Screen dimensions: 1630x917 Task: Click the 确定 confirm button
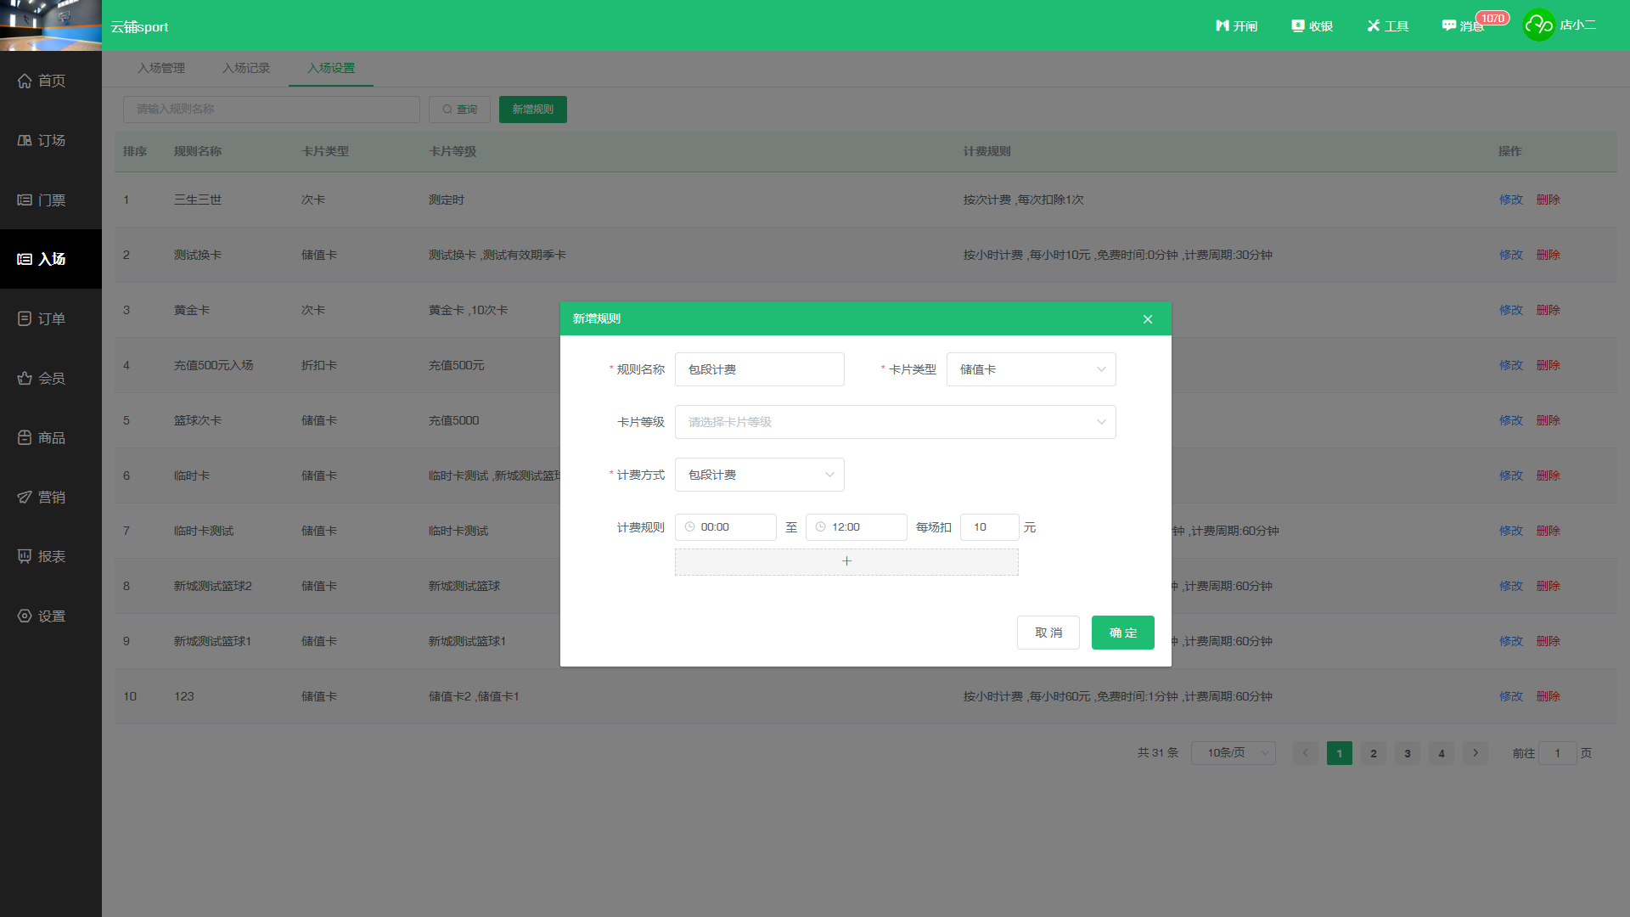tap(1122, 633)
